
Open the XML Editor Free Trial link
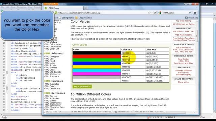coord(184,31)
